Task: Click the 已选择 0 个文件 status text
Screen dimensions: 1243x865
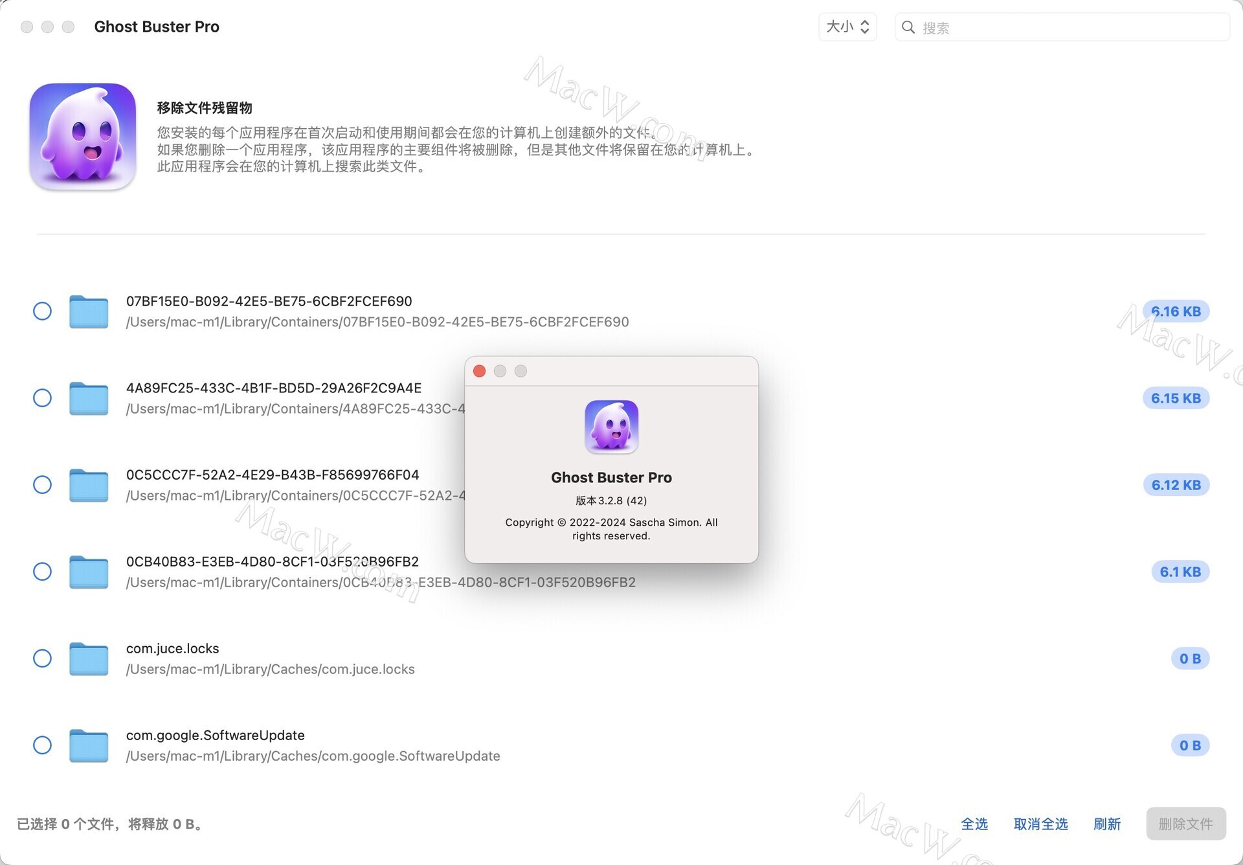Action: (x=109, y=824)
